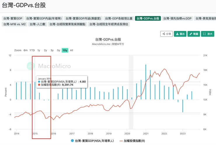Open the 台灣-人口數 tab

[x=38, y=24]
